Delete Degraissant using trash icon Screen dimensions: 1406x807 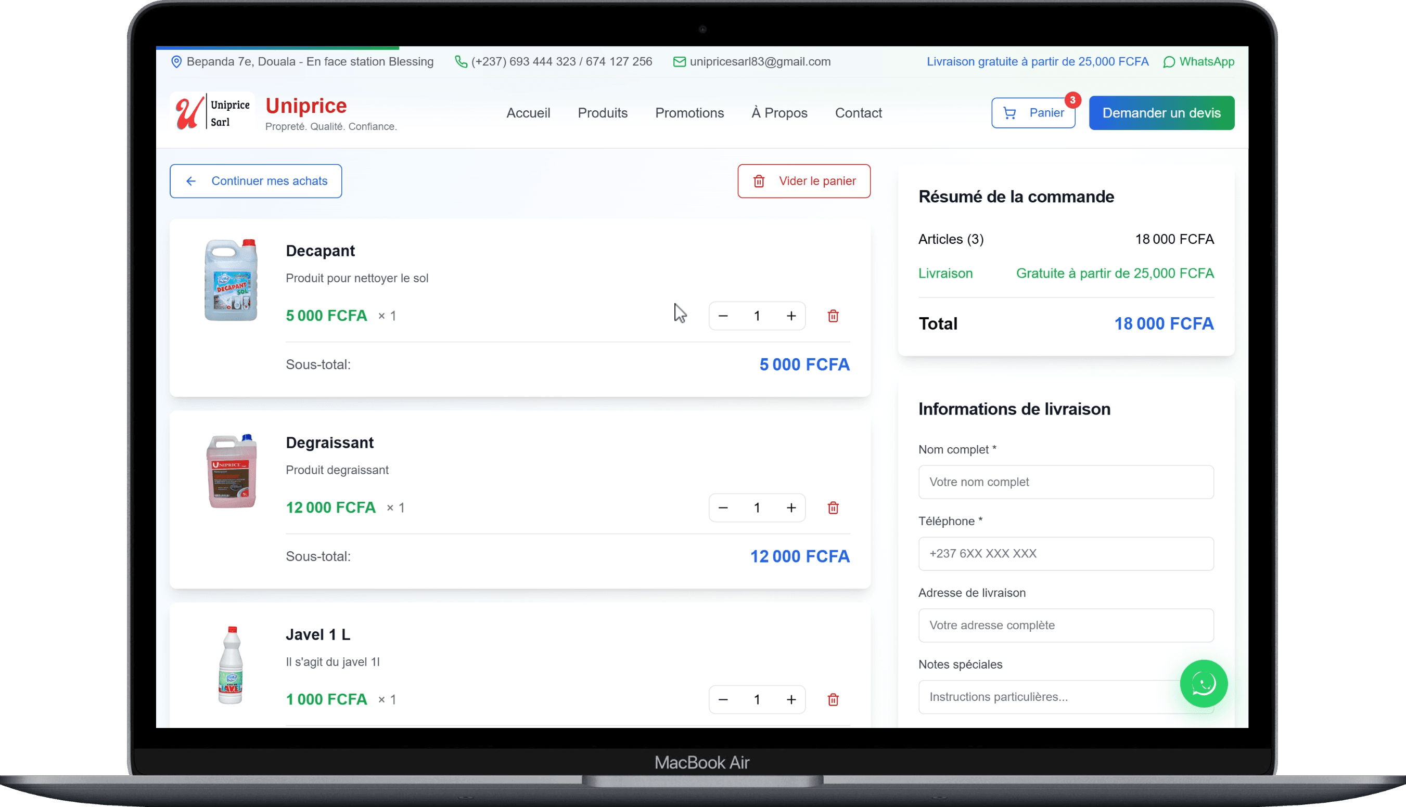pyautogui.click(x=833, y=507)
